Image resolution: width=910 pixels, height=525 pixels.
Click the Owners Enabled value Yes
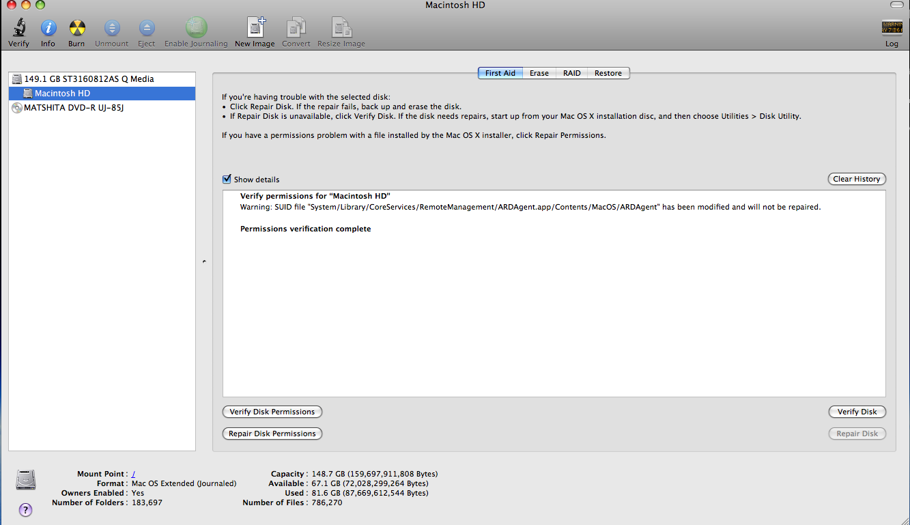pos(138,493)
